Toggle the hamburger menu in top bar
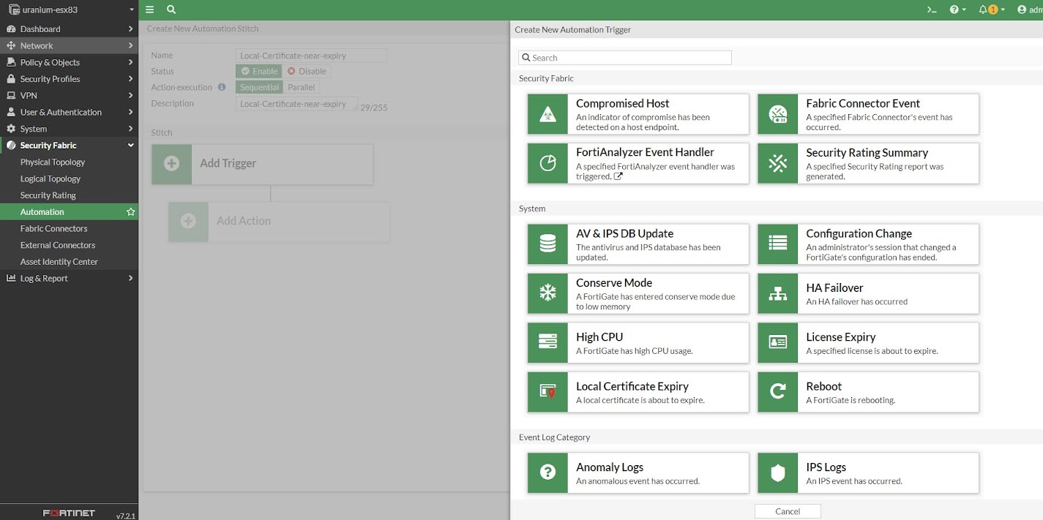The height and width of the screenshot is (520, 1043). point(149,10)
